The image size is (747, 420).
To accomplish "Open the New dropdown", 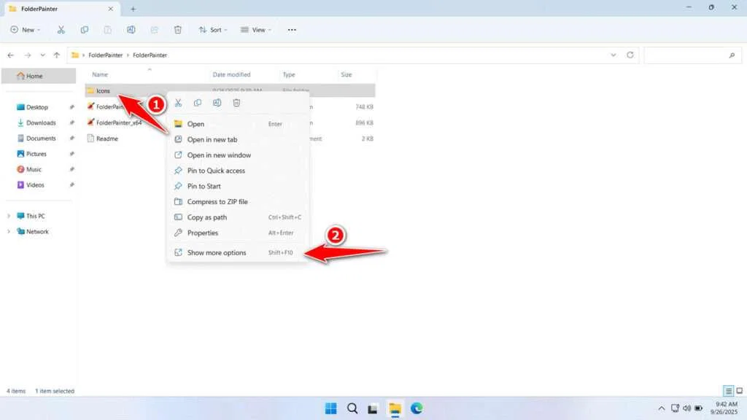I will (x=26, y=29).
